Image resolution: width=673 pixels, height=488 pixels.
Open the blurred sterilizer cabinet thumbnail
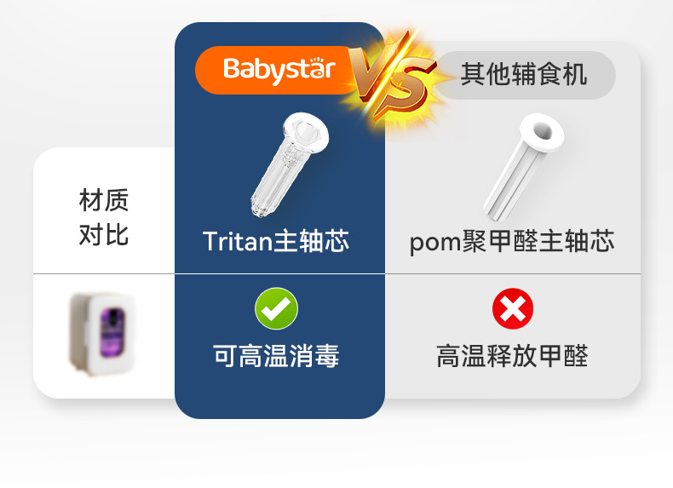click(x=103, y=334)
